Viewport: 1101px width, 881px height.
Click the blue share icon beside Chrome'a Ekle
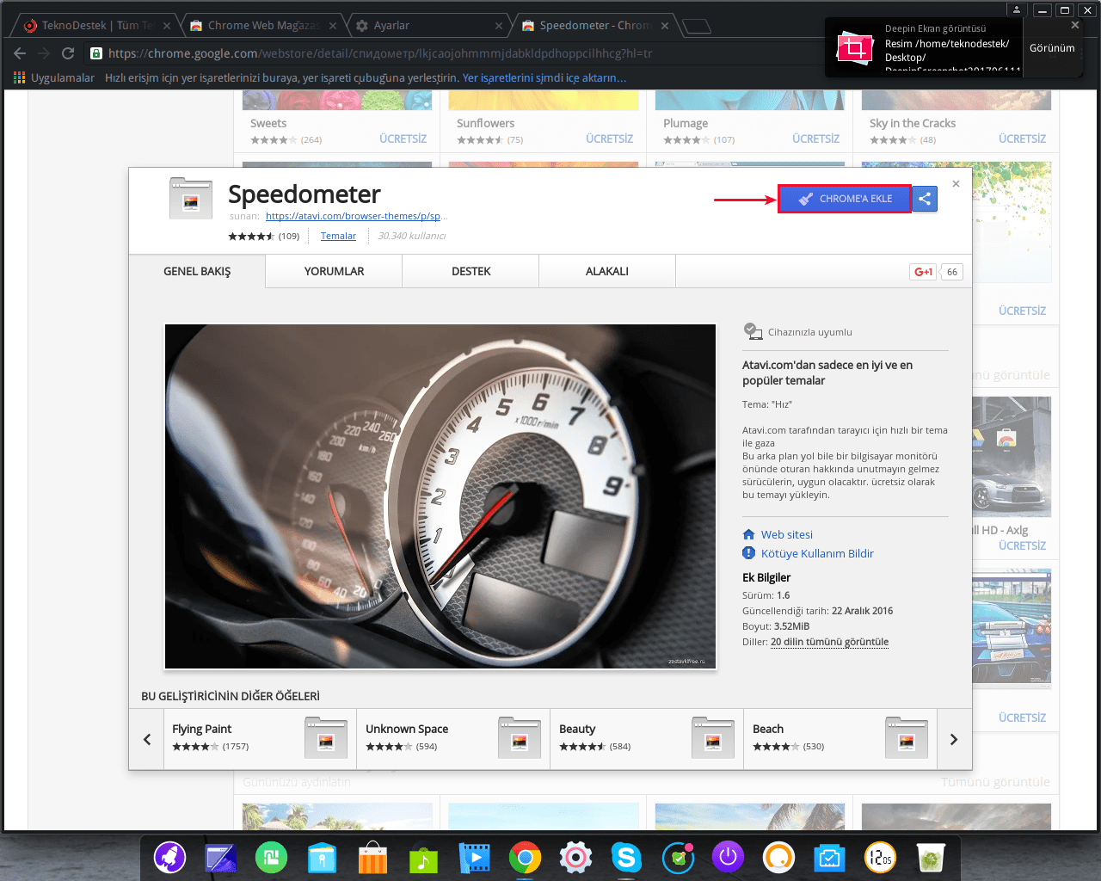coord(925,199)
